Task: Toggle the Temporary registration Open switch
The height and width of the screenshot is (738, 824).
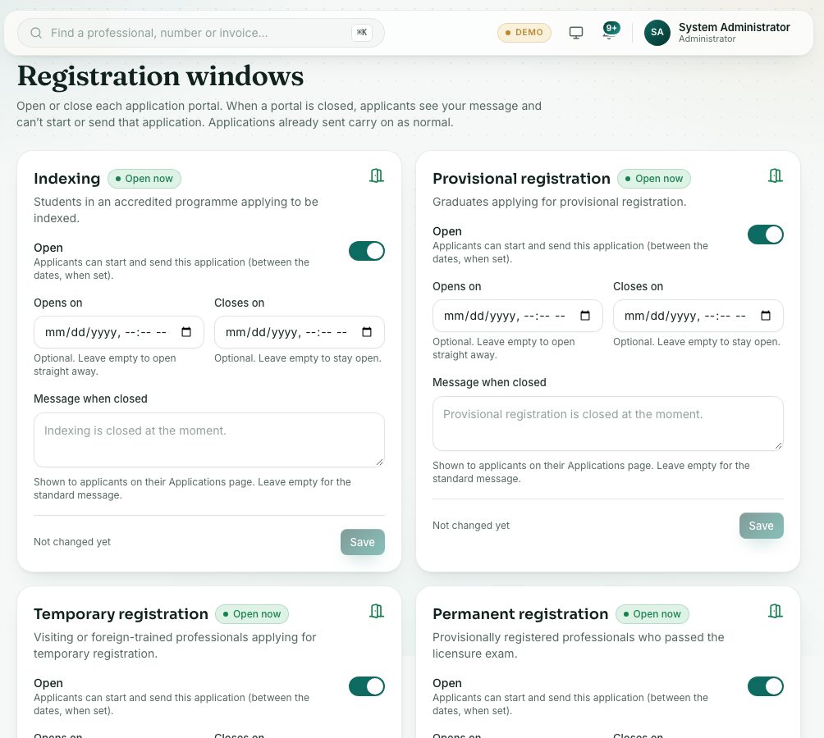Action: point(367,686)
